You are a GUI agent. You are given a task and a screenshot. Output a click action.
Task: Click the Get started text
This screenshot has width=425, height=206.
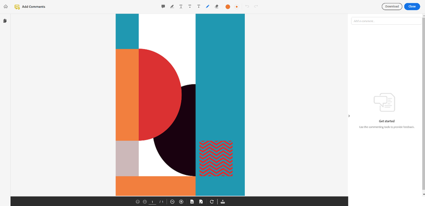pyautogui.click(x=386, y=121)
